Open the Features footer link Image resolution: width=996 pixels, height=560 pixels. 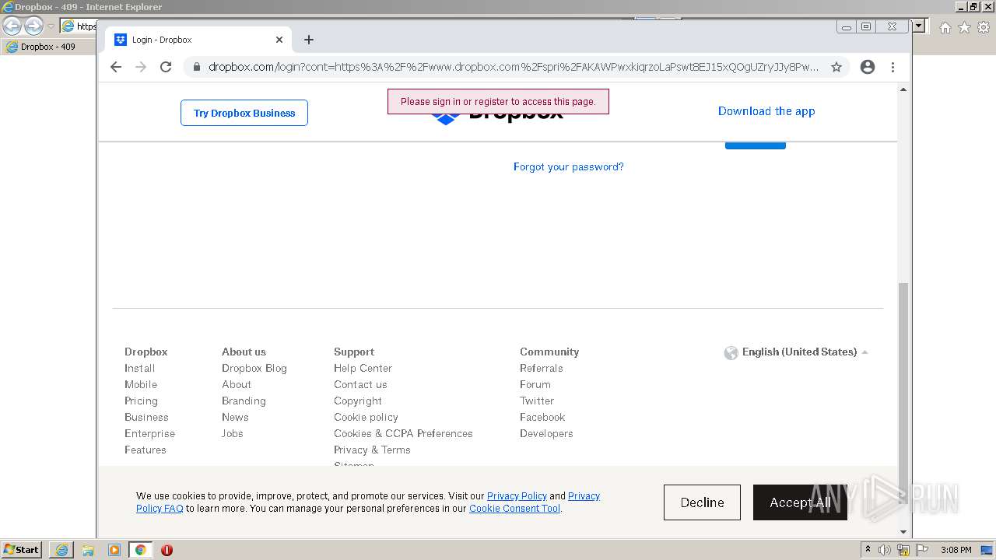click(x=146, y=450)
